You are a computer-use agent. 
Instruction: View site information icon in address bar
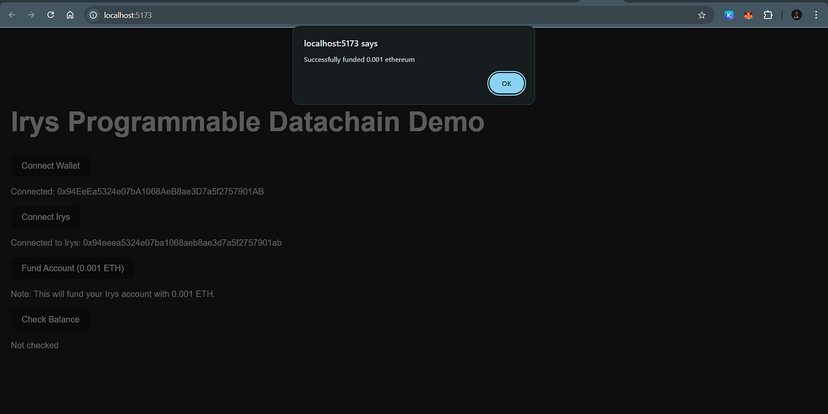pyautogui.click(x=93, y=15)
